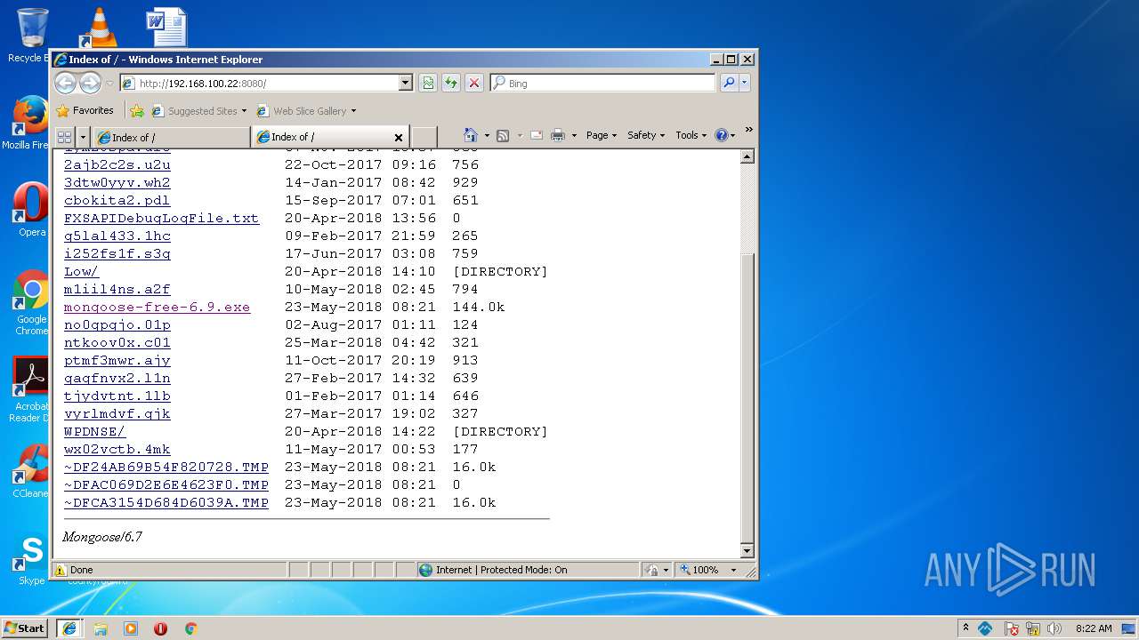Expand Web Slice Gallery dropdown
Viewport: 1139px width, 640px height.
pos(353,111)
